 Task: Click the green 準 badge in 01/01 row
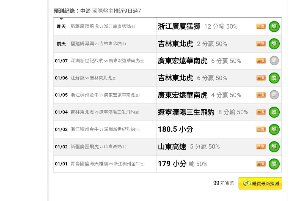click(274, 164)
